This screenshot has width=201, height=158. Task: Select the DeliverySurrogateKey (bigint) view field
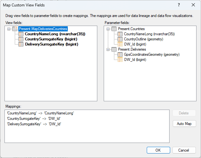pyautogui.click(x=51, y=44)
